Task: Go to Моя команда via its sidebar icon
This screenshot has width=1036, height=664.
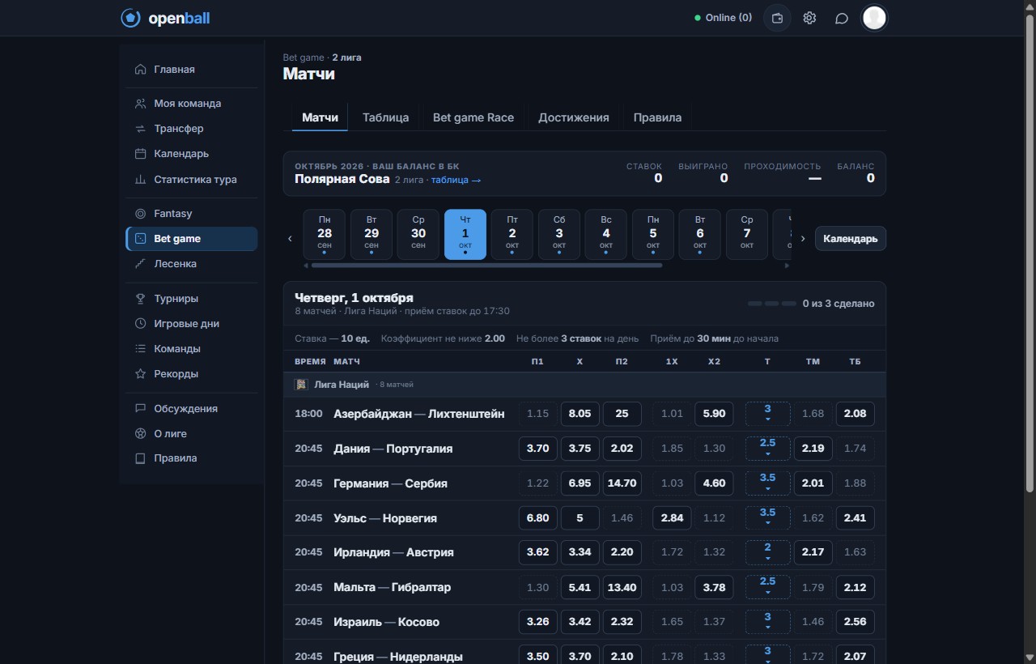Action: (x=140, y=104)
